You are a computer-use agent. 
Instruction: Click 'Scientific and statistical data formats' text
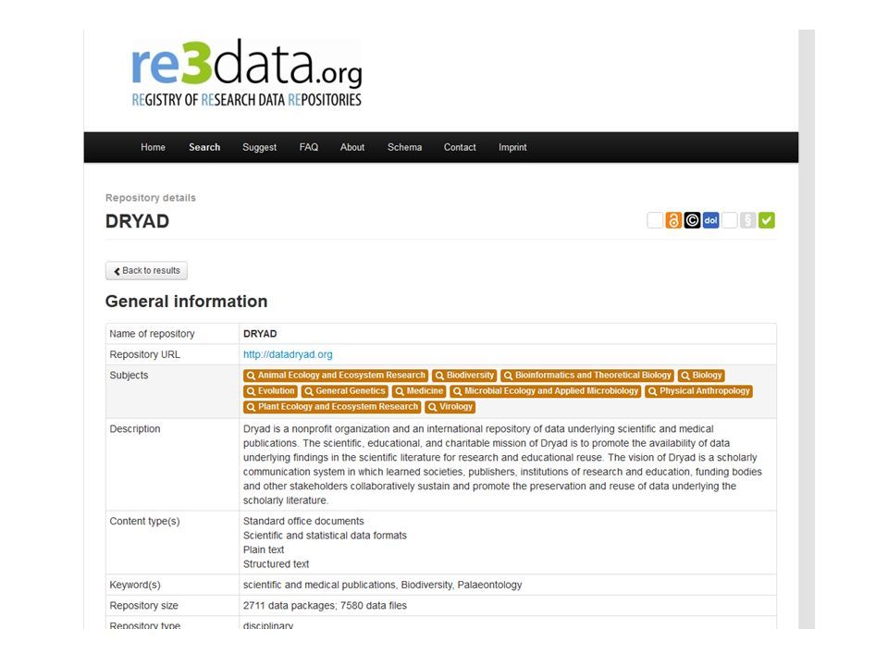tap(325, 536)
